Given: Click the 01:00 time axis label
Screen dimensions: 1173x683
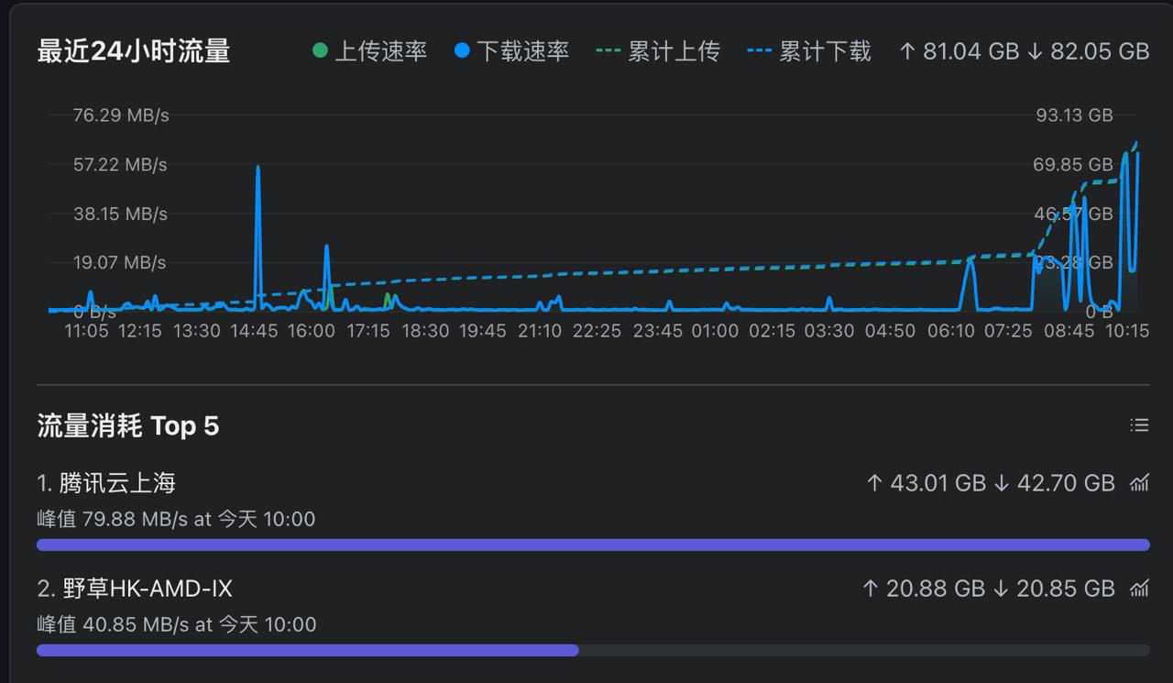Looking at the screenshot, I should point(715,331).
